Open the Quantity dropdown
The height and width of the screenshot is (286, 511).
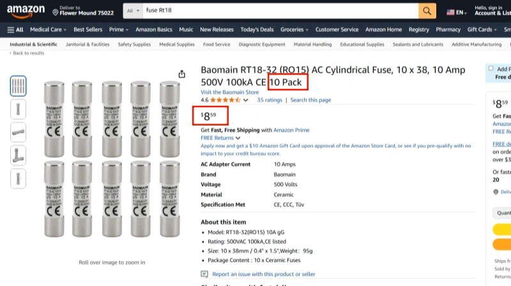point(502,213)
